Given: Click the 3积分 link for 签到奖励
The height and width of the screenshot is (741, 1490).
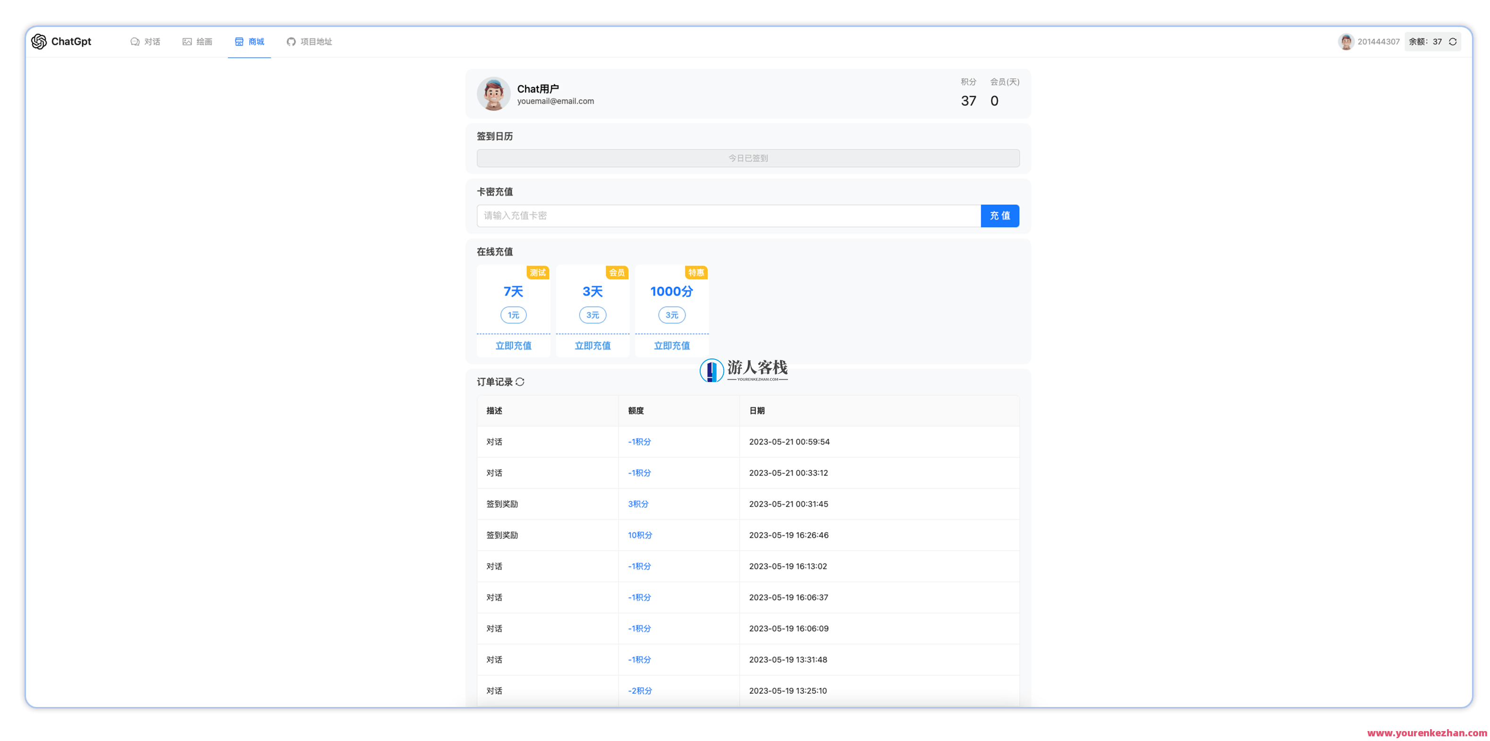Looking at the screenshot, I should (x=637, y=503).
